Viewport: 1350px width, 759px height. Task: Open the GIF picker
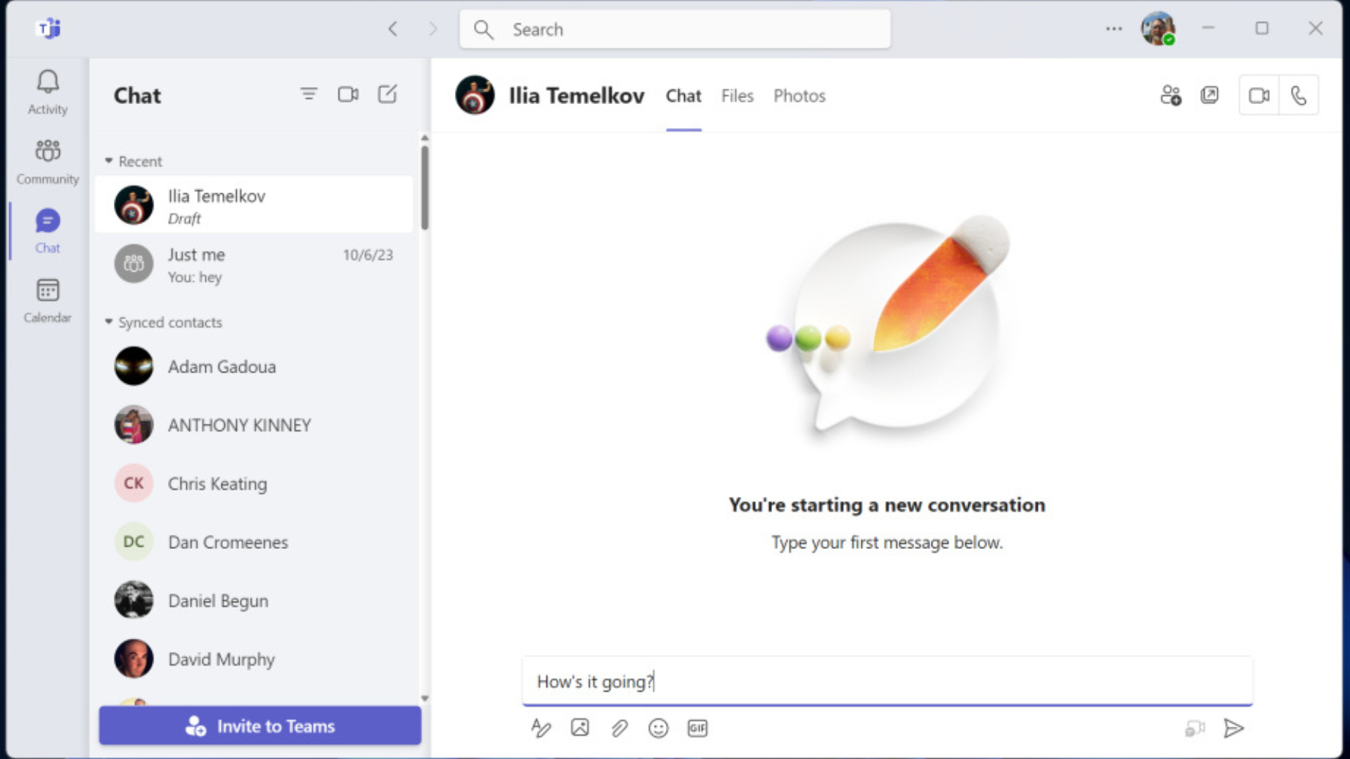tap(697, 728)
